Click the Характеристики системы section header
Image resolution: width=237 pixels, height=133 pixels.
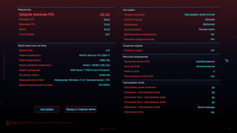(32, 46)
